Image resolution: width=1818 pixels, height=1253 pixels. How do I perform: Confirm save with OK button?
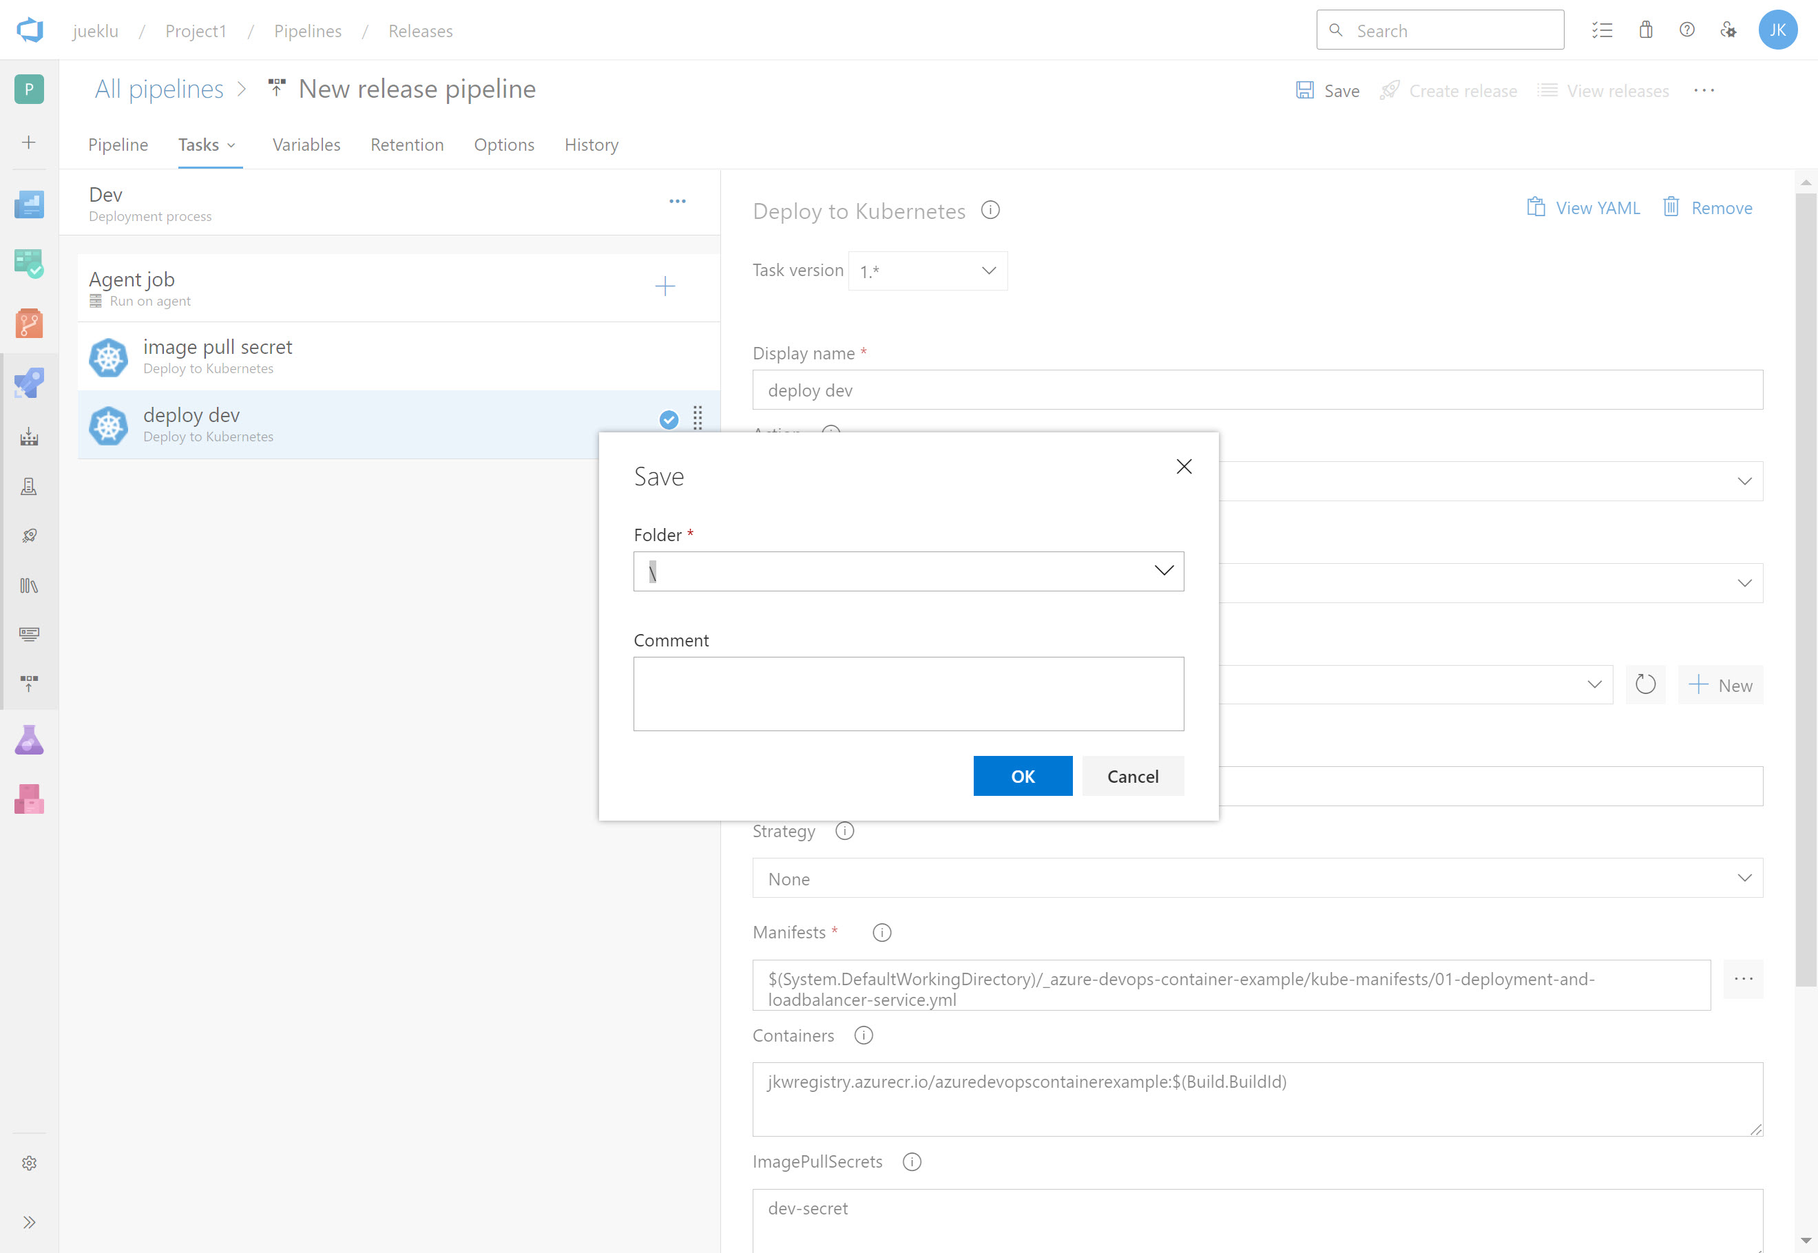(1022, 776)
